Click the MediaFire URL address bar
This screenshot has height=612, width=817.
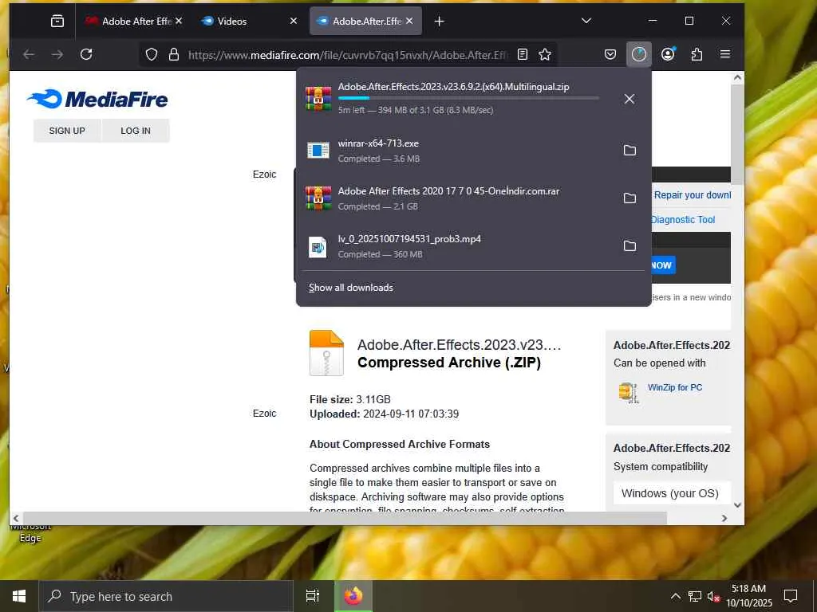pos(348,55)
